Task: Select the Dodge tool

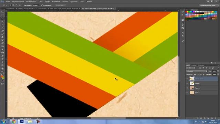Action: [2, 53]
